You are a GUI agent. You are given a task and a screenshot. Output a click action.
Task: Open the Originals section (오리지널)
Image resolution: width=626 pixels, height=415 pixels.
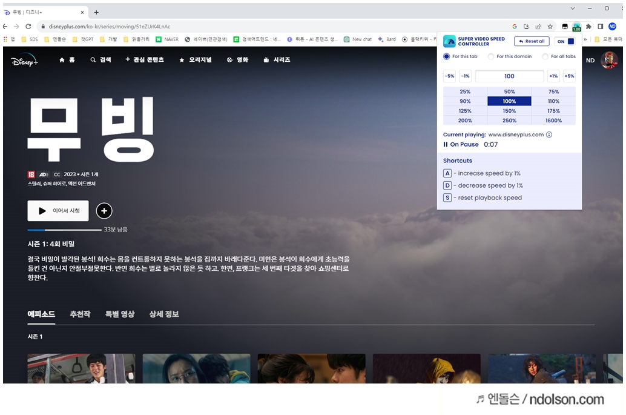[195, 59]
